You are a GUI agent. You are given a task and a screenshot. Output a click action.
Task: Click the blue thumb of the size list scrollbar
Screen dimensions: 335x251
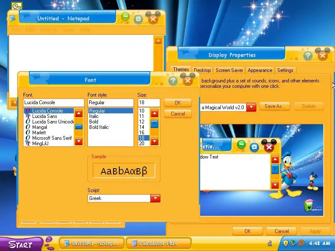click(x=155, y=124)
